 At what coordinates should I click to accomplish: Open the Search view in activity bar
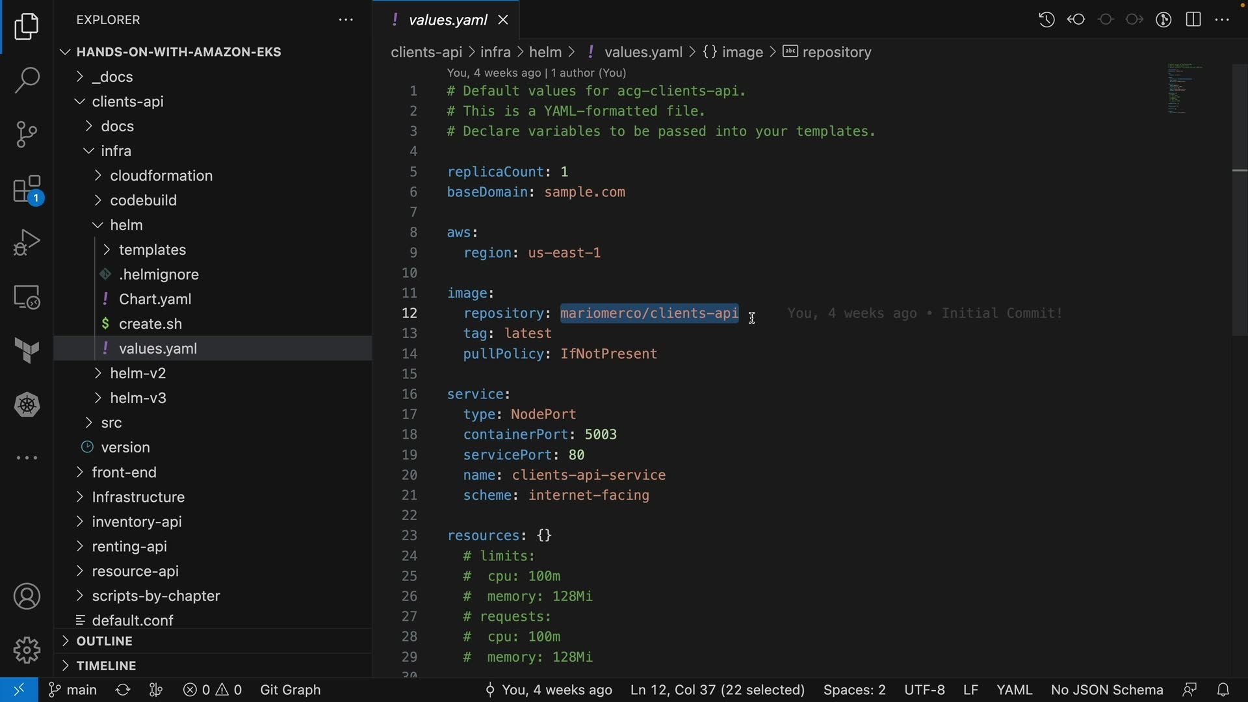pyautogui.click(x=27, y=81)
